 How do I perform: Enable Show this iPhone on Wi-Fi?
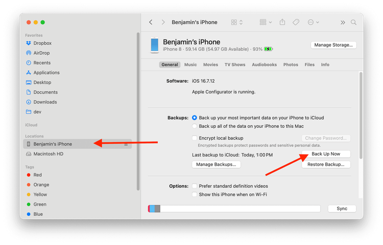point(195,194)
